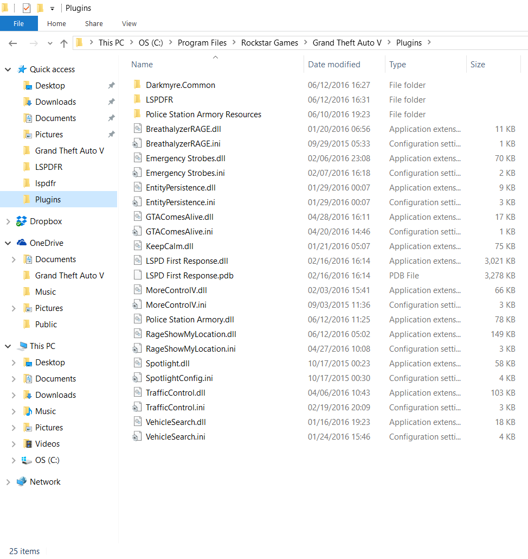
Task: Click the Dropbox icon in navigation pane
Action: coord(22,221)
